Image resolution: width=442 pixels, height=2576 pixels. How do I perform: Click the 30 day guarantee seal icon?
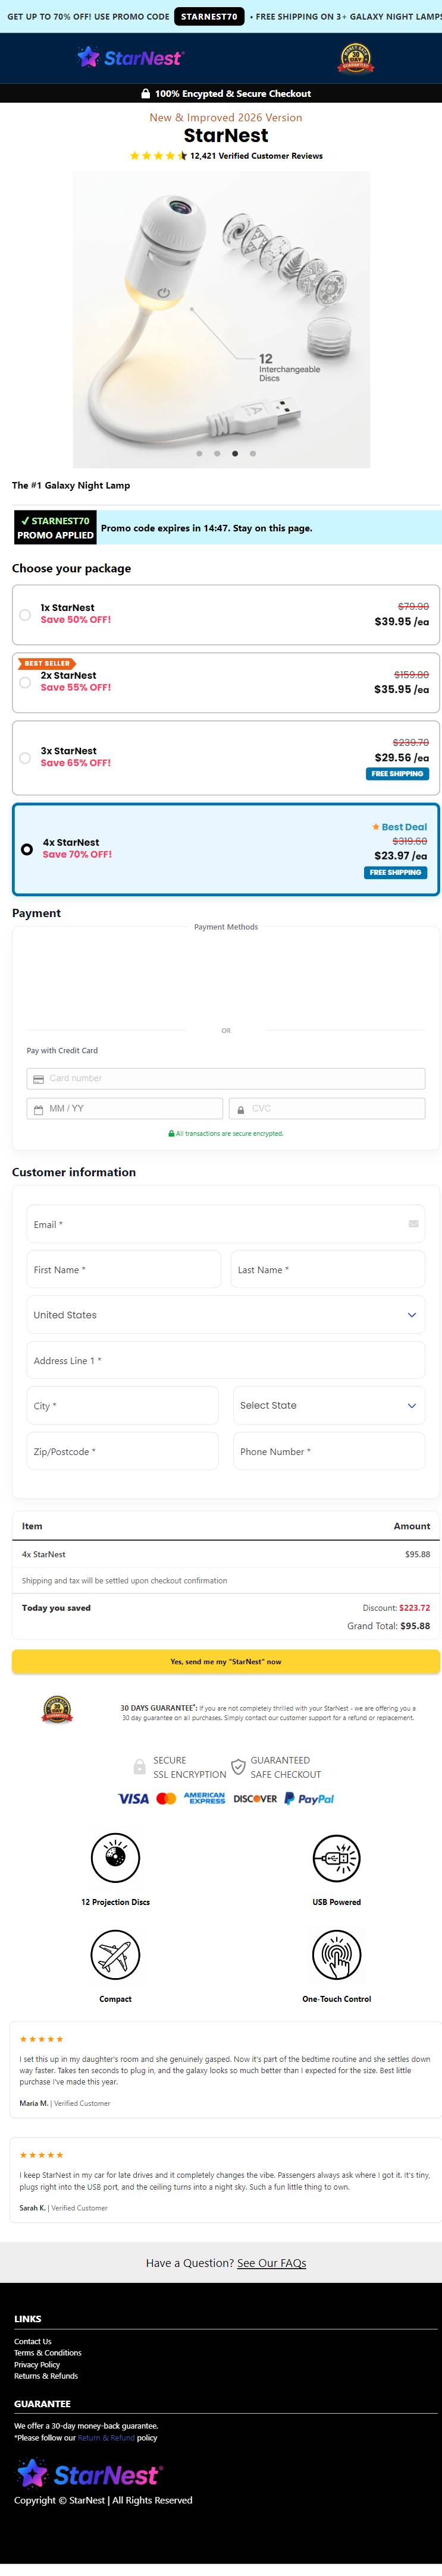pos(57,1710)
